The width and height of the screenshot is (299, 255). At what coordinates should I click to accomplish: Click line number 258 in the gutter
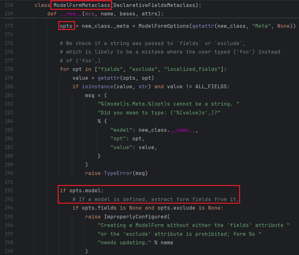click(x=9, y=6)
